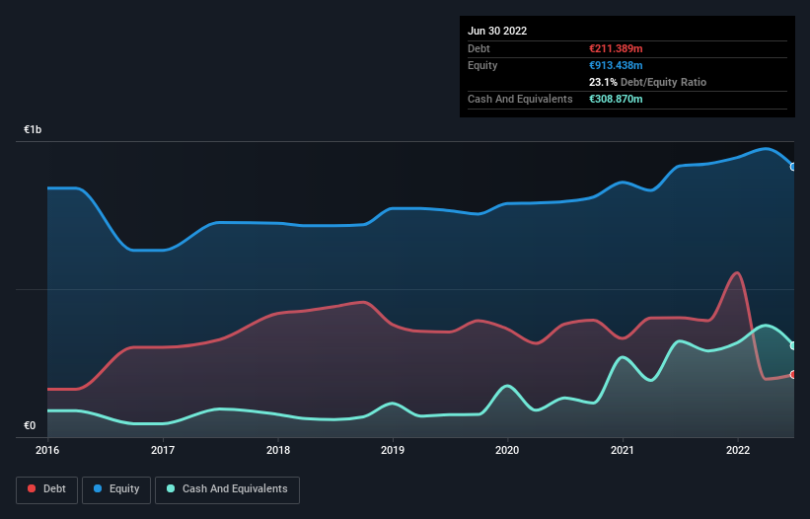This screenshot has width=810, height=519.
Task: Click the €1b y-axis label
Action: (x=33, y=129)
